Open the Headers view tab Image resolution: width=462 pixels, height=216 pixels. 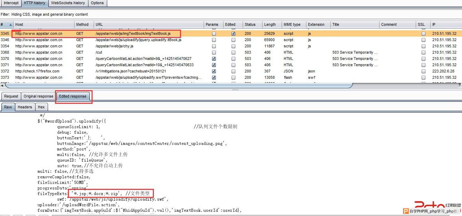(25, 107)
